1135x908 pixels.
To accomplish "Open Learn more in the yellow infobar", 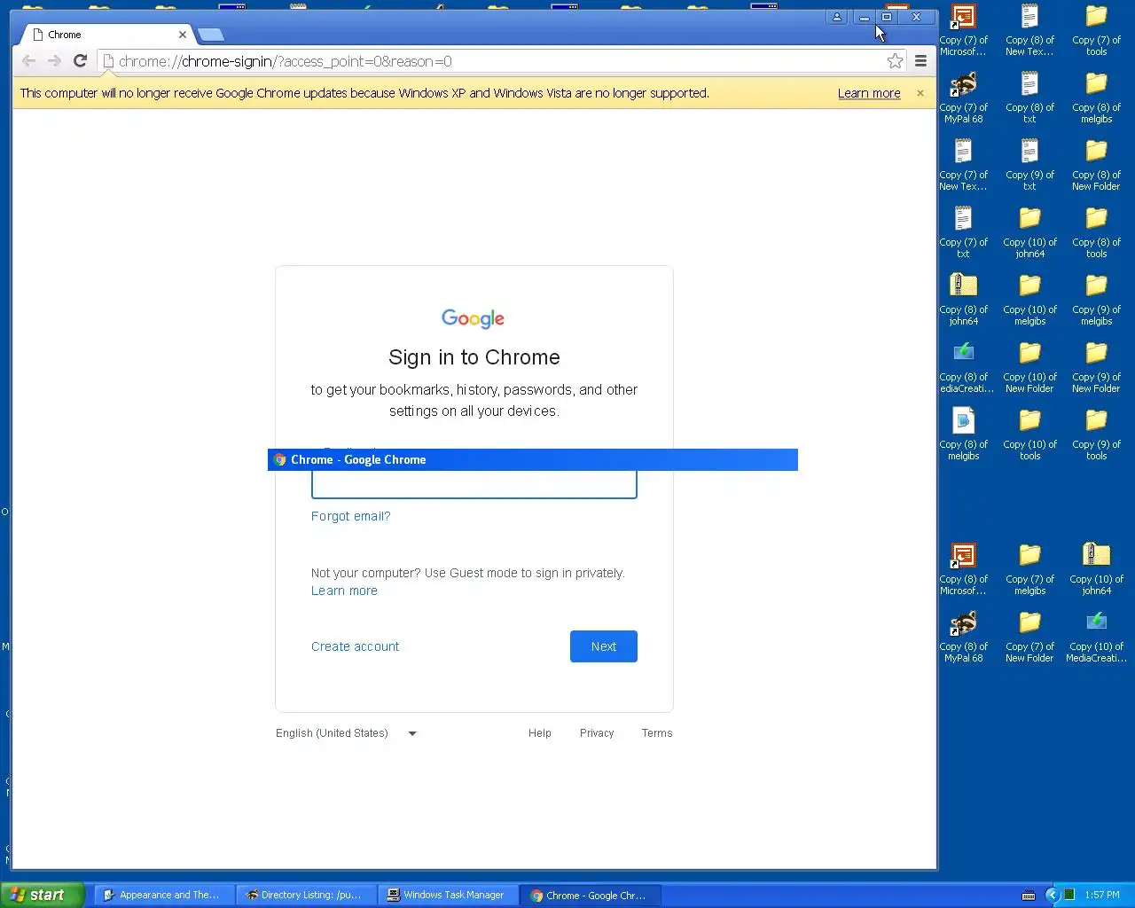I will pyautogui.click(x=869, y=93).
